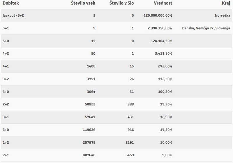Click the 2.398.356,60 € value
Image resolution: width=233 pixels, height=163 pixels.
160,28
